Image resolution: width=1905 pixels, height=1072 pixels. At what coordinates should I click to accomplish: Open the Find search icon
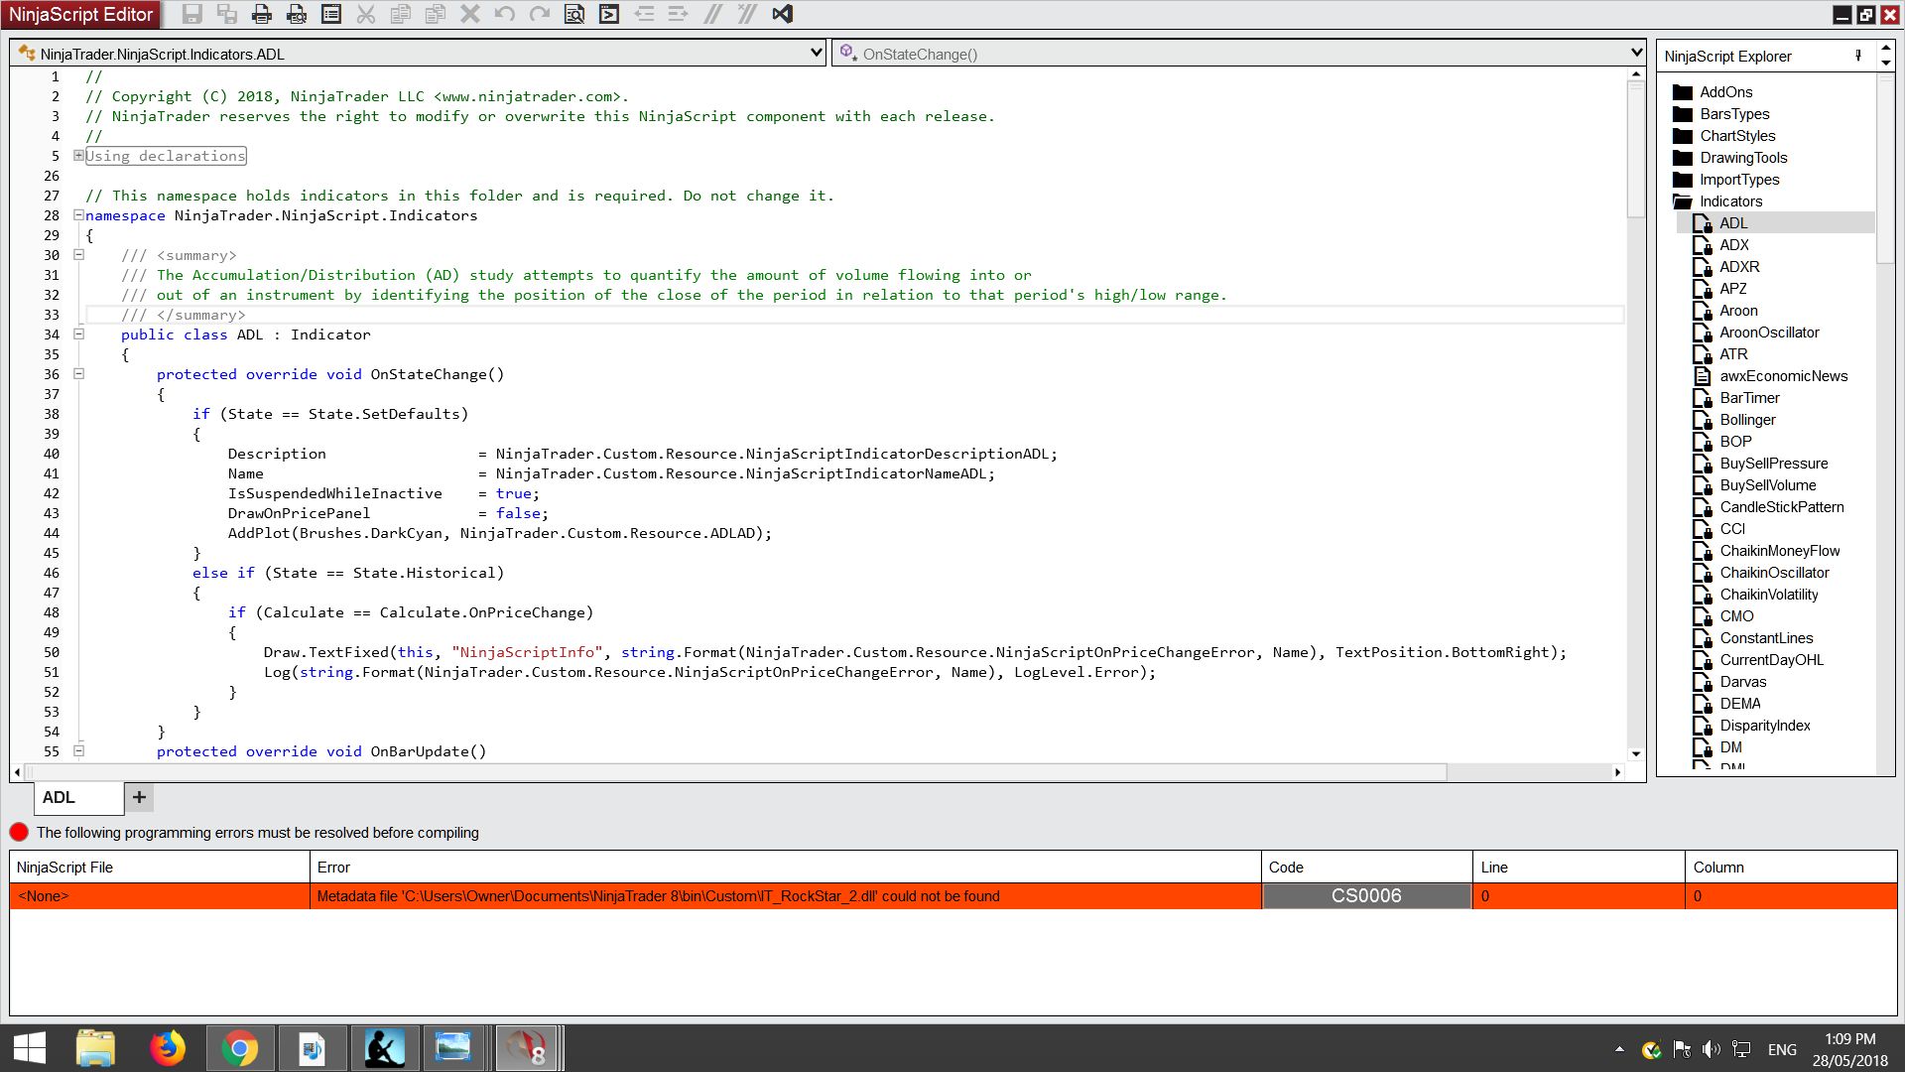coord(574,14)
